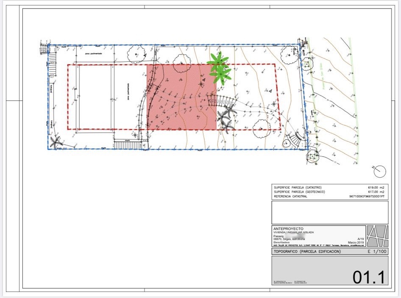Click the TOPOGRAFICO (PARCELA EDIFICACION) label
Screen dimensions: 401x298
pos(307,252)
